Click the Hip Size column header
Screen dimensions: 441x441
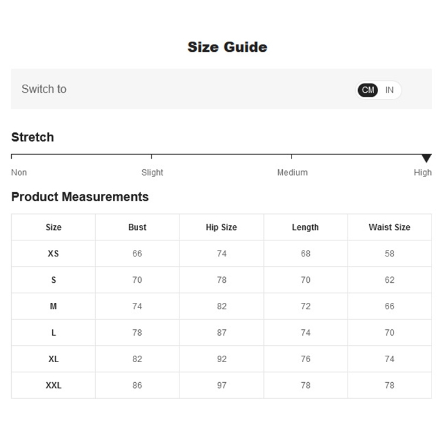coord(221,227)
